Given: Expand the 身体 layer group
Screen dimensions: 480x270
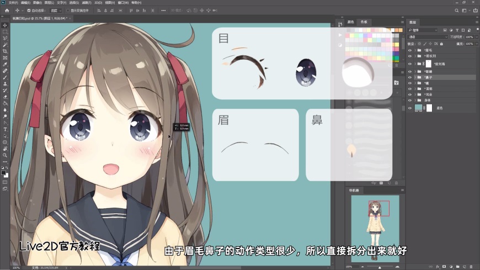Looking at the screenshot, I should (415, 100).
